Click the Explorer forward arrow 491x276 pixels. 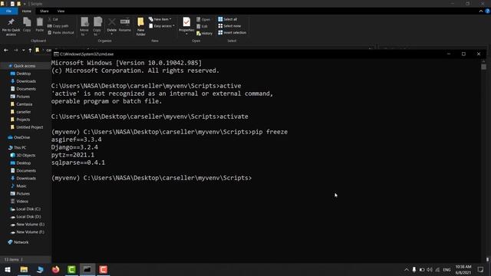[x=15, y=50]
